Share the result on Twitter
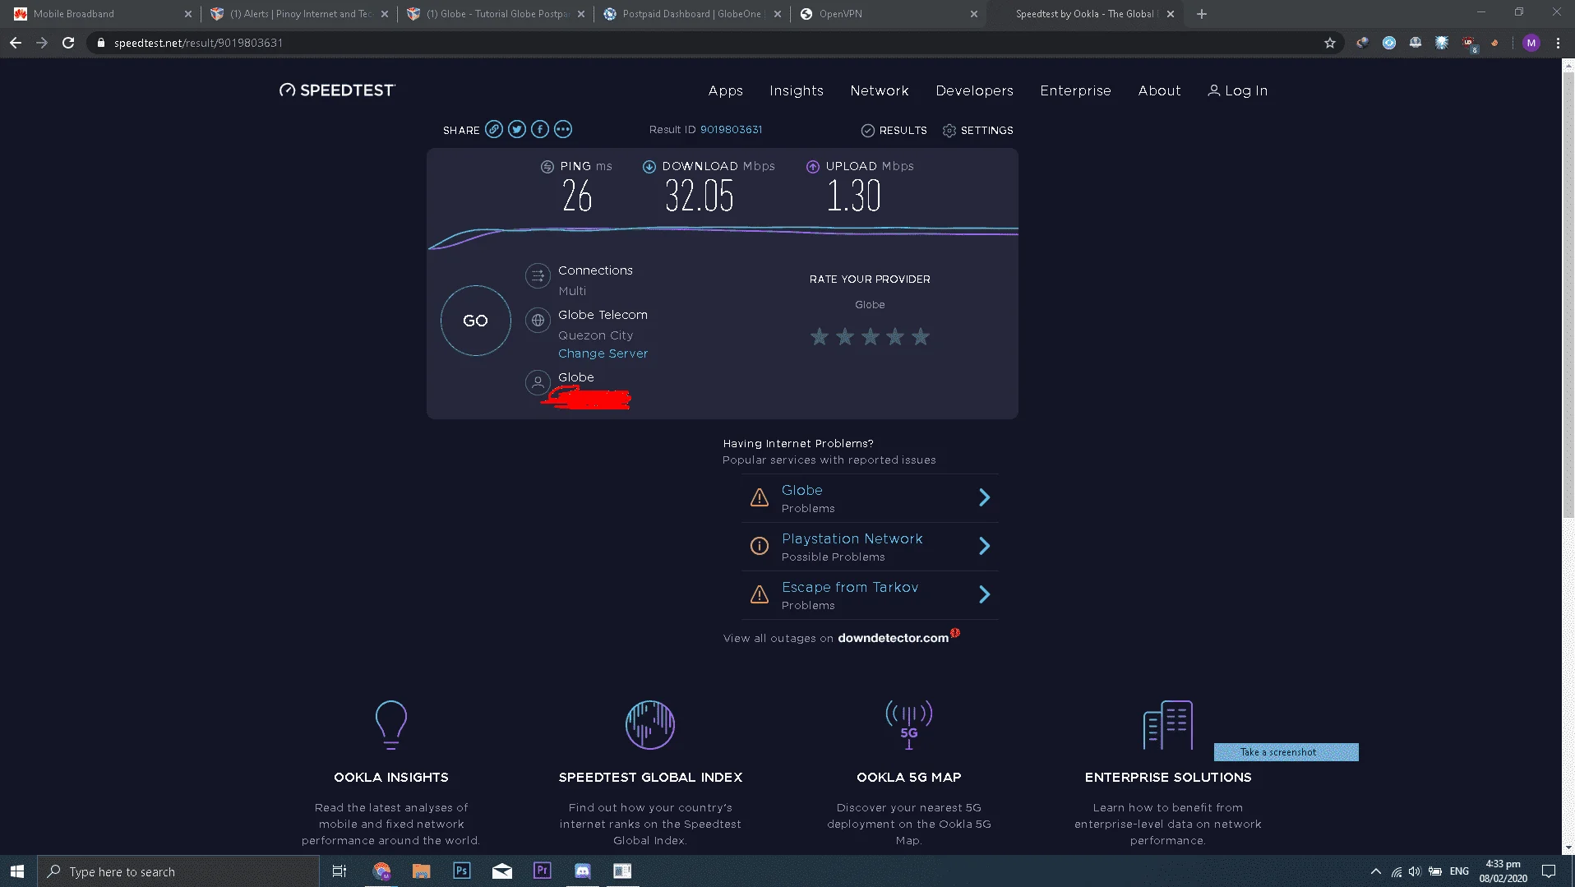 point(516,129)
